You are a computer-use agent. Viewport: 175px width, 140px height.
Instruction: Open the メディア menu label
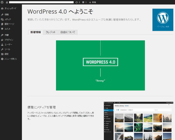coord(8,19)
